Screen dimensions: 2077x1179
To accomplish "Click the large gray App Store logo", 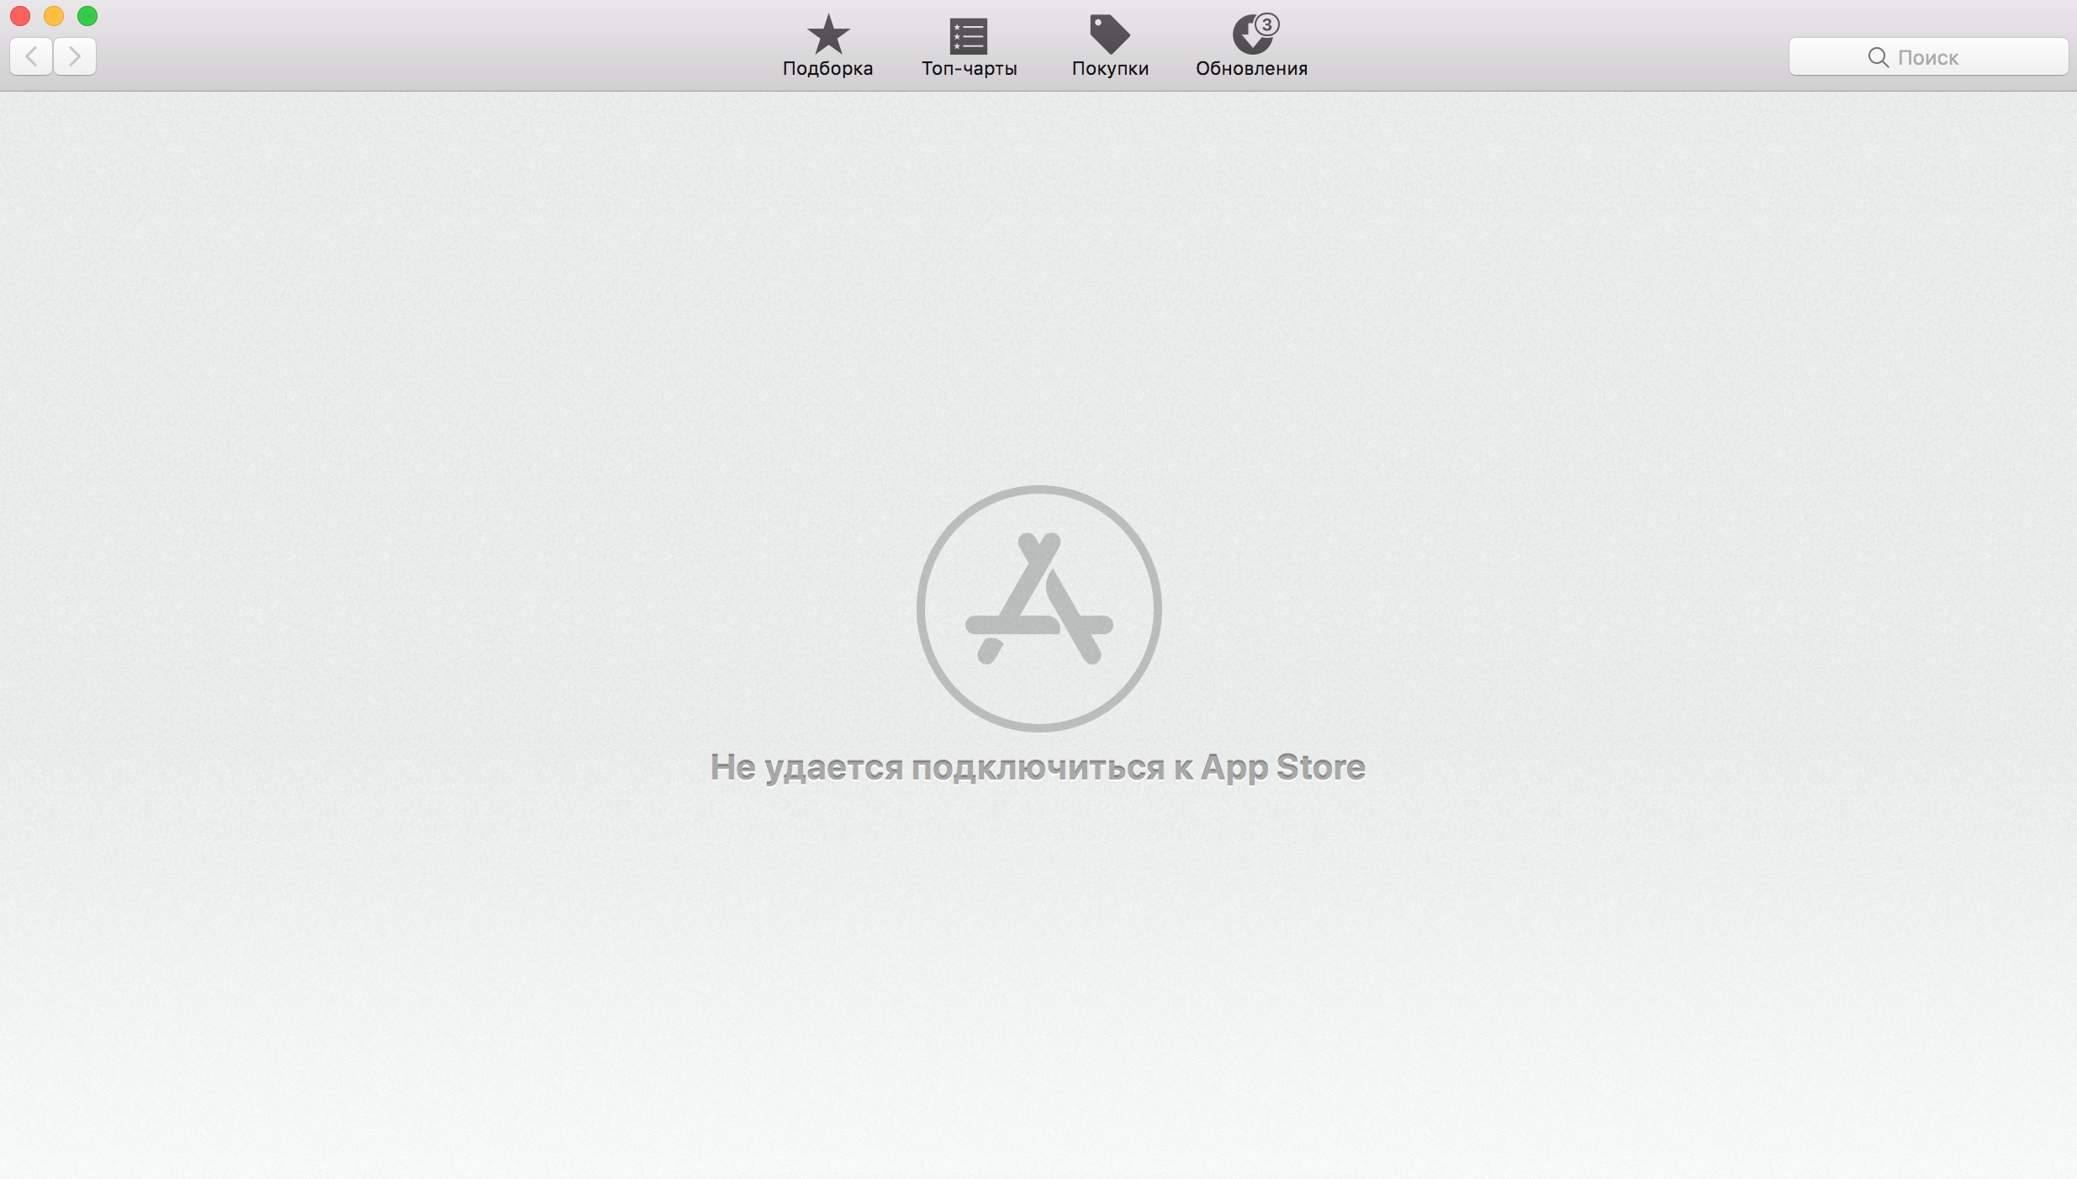I will [x=1038, y=608].
